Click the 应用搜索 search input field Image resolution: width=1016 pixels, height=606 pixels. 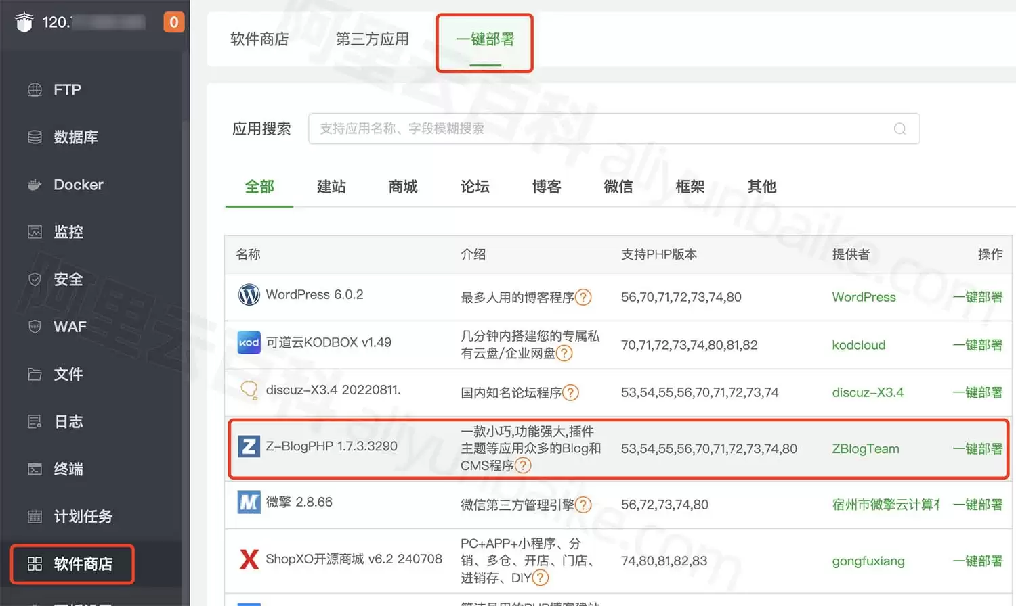[614, 129]
